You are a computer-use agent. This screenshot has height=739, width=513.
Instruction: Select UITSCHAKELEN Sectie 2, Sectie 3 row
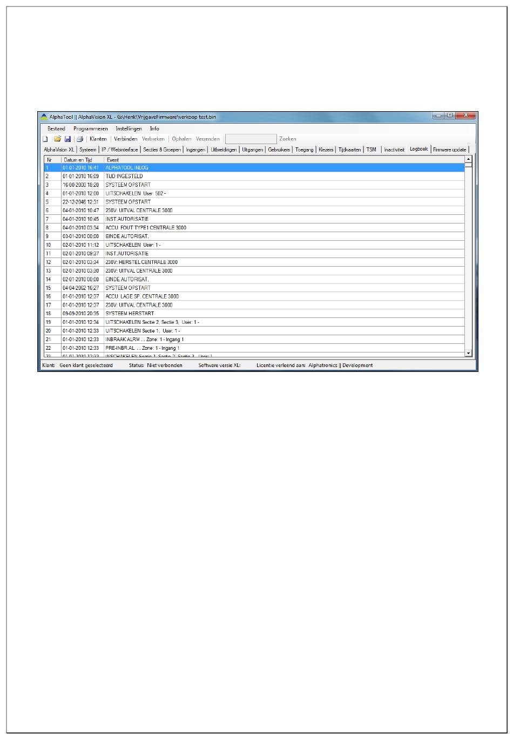coord(254,322)
